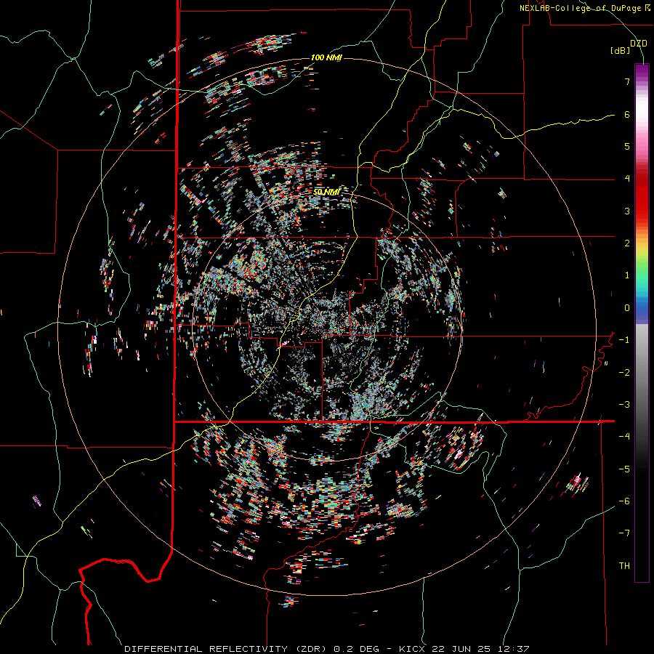
Task: Click the 0 dB scale label
Action: coord(627,308)
